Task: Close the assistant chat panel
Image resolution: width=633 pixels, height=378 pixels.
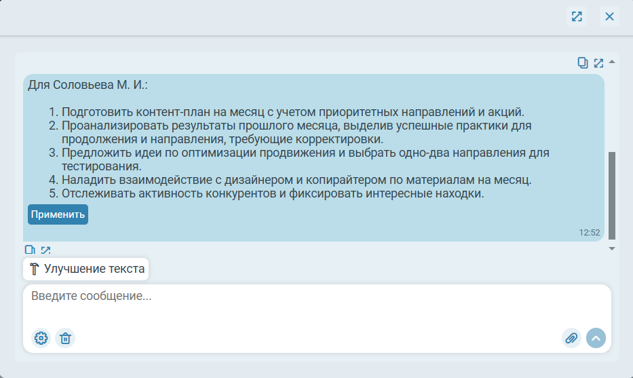Action: (x=609, y=17)
